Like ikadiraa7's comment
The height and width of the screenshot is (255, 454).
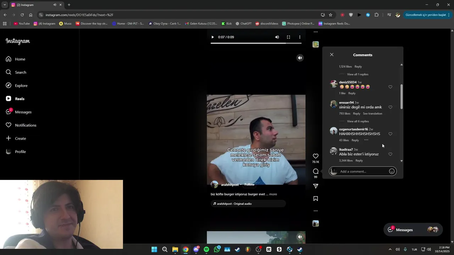[x=390, y=154]
